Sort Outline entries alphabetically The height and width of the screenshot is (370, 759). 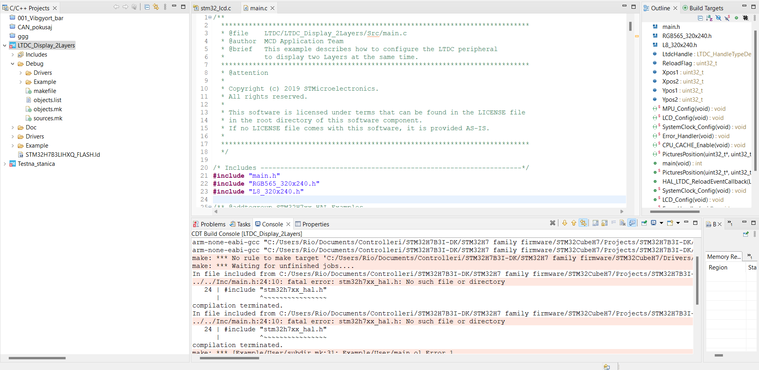click(x=710, y=18)
